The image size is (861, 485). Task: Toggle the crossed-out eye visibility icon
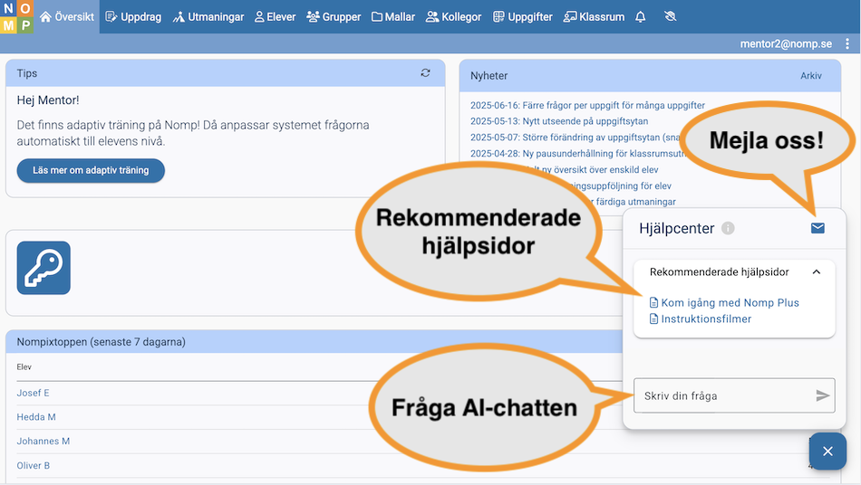point(670,16)
